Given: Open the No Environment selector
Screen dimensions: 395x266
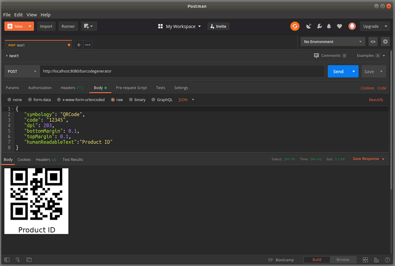Looking at the screenshot, I should [x=333, y=41].
